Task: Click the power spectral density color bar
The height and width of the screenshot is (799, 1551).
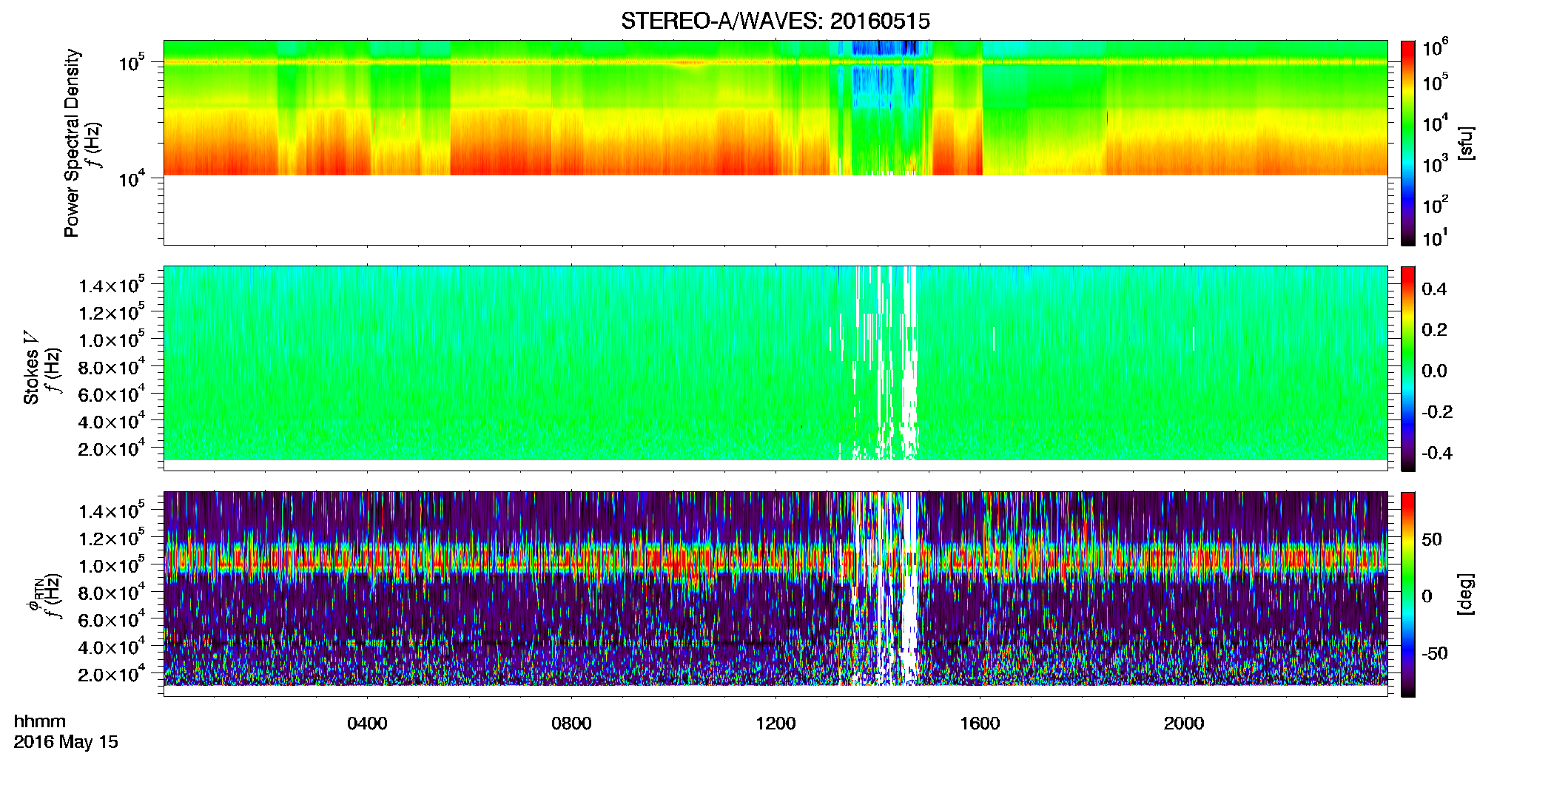Action: (1408, 143)
